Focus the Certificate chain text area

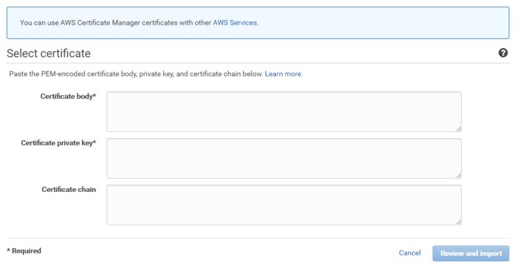pos(284,205)
